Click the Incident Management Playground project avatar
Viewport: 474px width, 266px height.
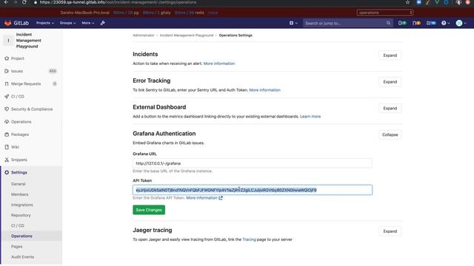point(8,41)
